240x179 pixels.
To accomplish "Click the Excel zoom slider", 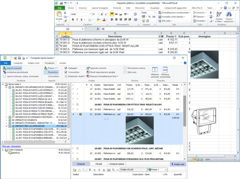I will tap(224, 159).
